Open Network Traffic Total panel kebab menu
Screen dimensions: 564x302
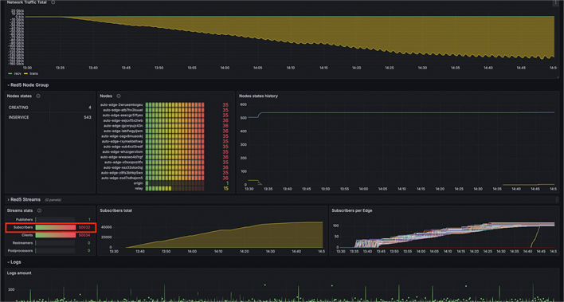pos(556,2)
